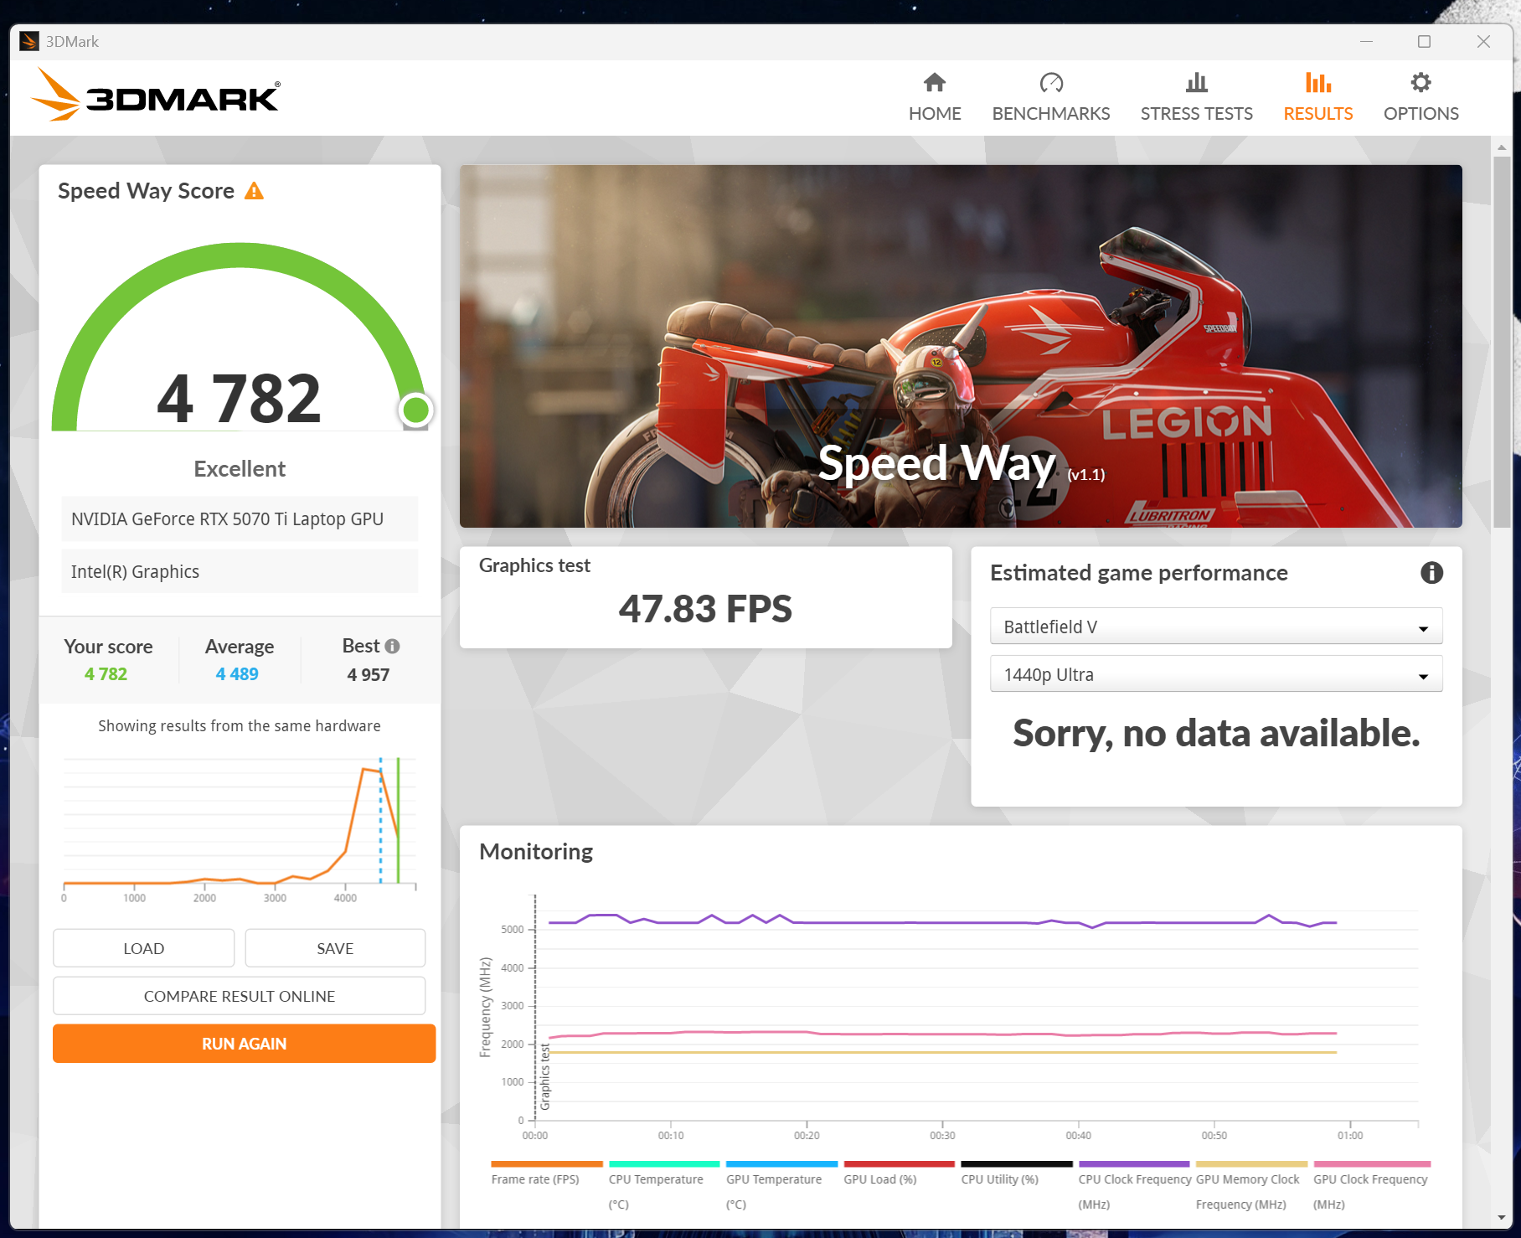Toggle CPU Temperature legend swatch

click(664, 1163)
